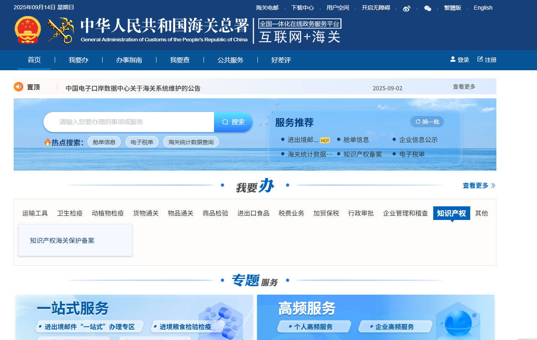
Task: Switch to the 税费业务 tab
Action: click(292, 213)
